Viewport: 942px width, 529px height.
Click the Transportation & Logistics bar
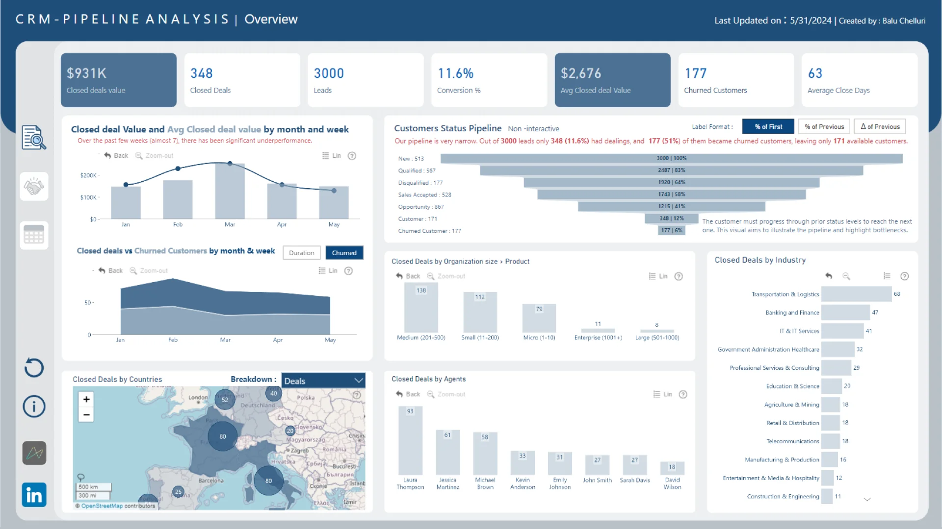[x=857, y=294]
